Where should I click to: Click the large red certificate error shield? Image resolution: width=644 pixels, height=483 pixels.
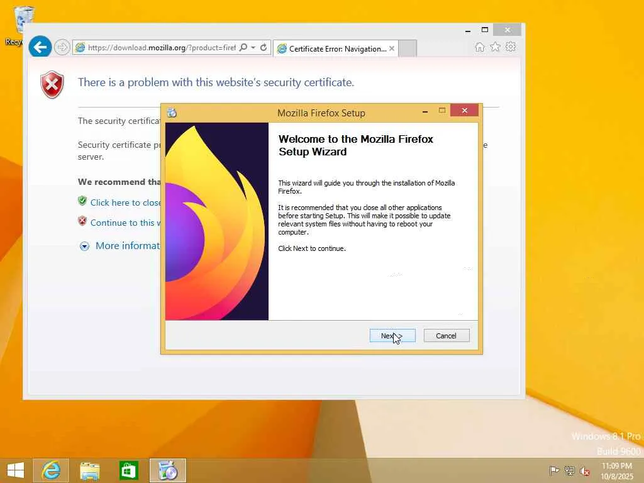pyautogui.click(x=52, y=85)
